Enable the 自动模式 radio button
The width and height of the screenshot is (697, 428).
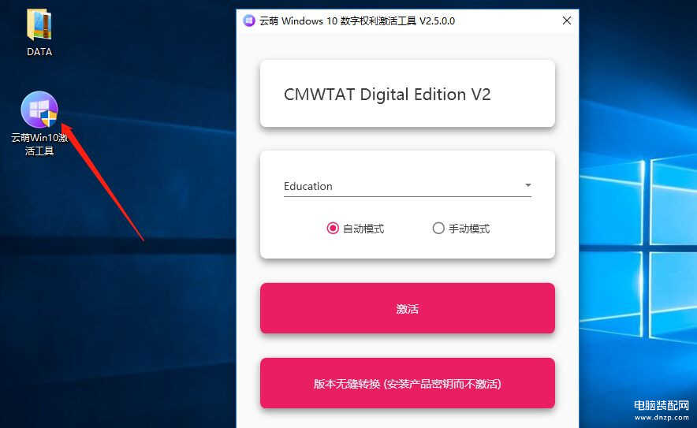pos(333,229)
